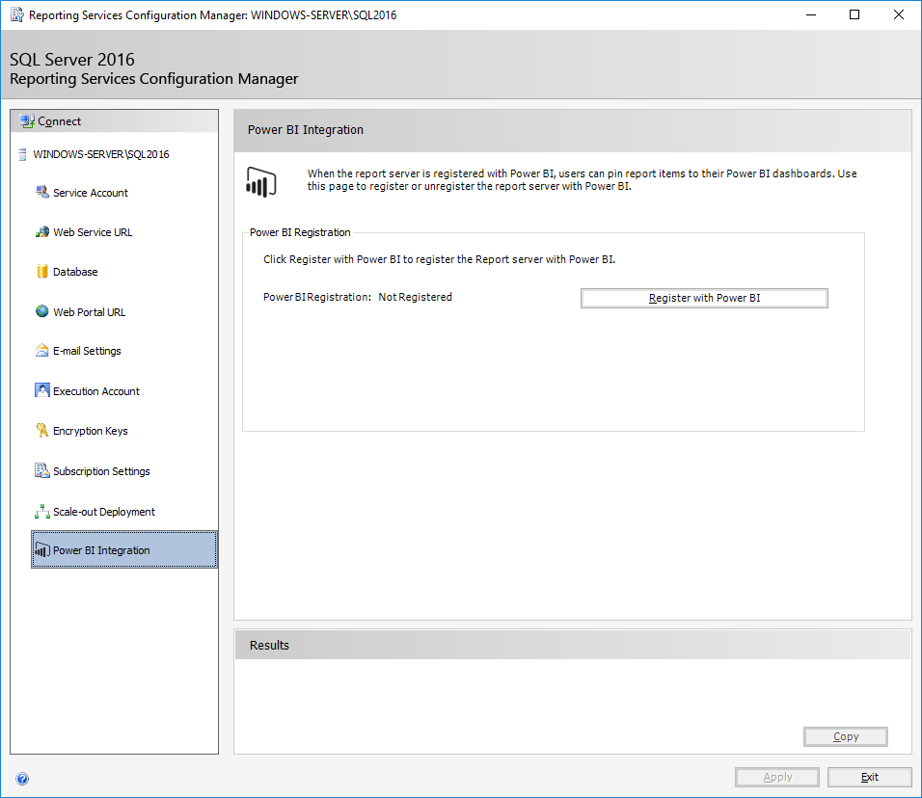This screenshot has width=922, height=798.
Task: Select E-mail Settings in the sidebar
Action: 87,351
